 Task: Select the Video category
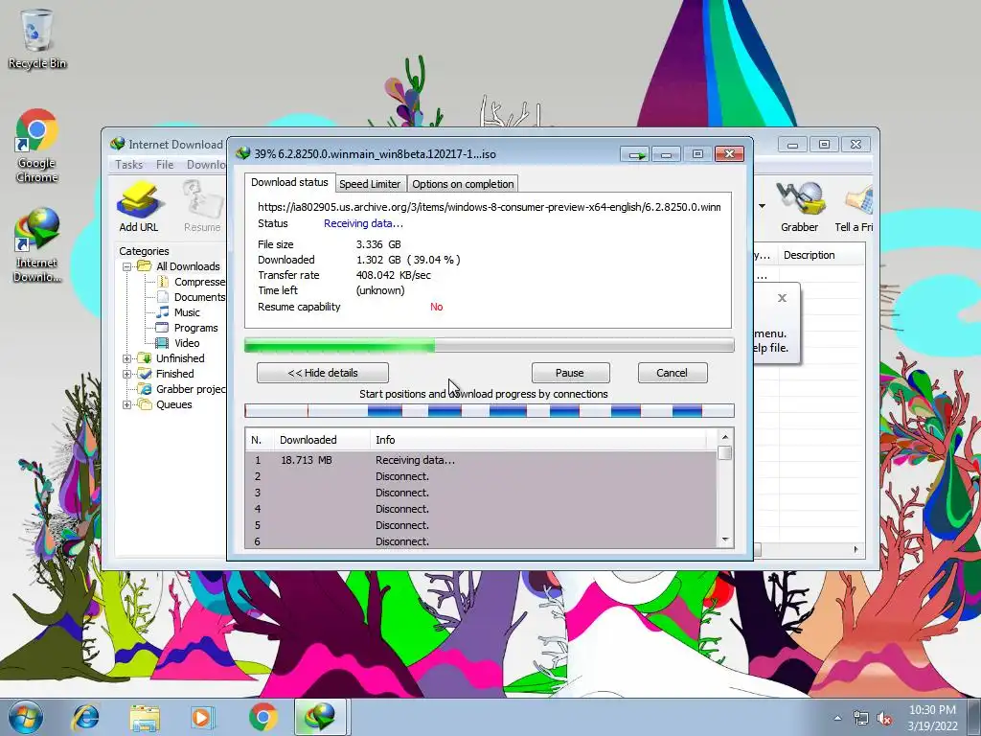coord(178,343)
